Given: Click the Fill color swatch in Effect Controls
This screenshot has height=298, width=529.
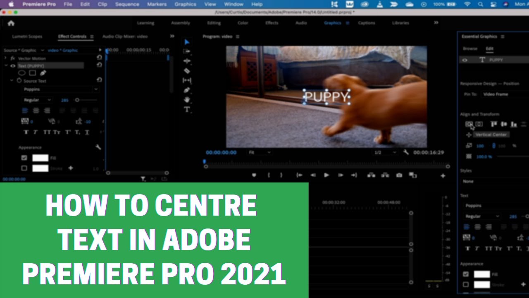Looking at the screenshot, I should [x=41, y=158].
